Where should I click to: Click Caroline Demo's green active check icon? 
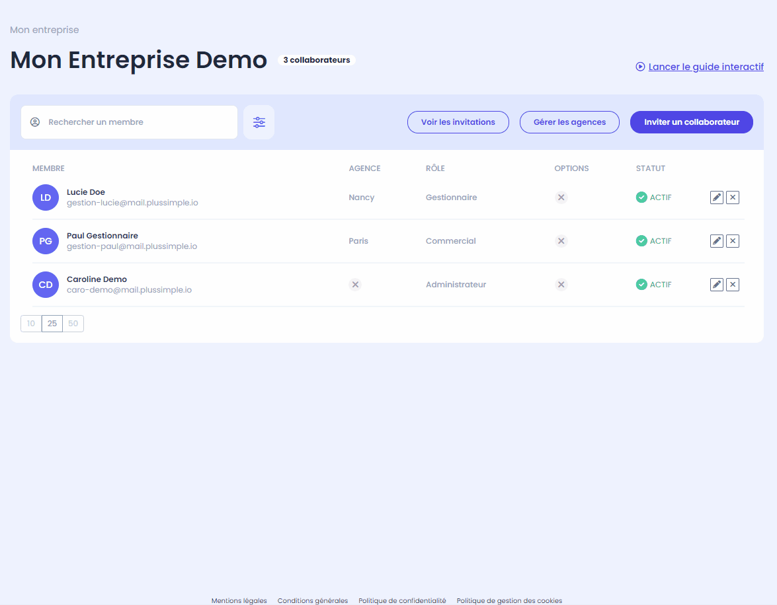(x=641, y=285)
